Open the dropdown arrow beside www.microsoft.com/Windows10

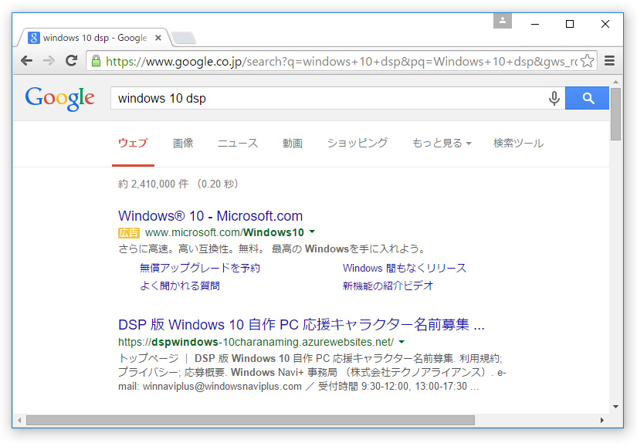[312, 232]
